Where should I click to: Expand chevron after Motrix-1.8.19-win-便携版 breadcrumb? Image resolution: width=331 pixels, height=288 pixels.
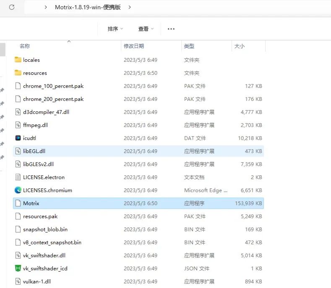click(130, 7)
